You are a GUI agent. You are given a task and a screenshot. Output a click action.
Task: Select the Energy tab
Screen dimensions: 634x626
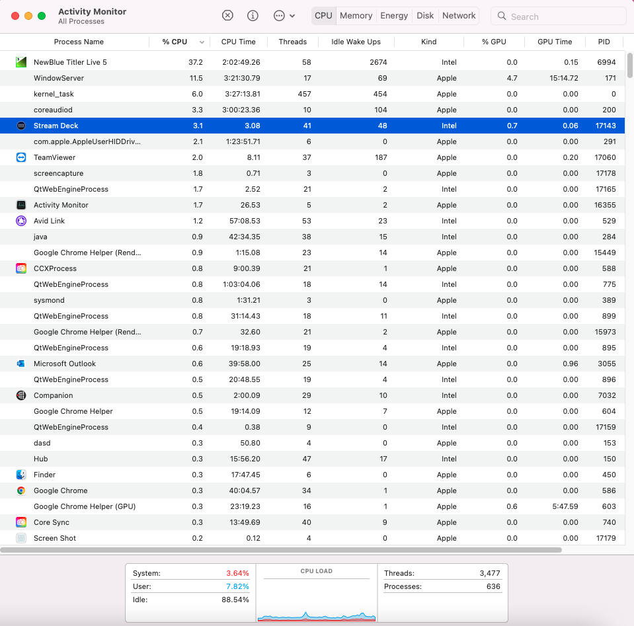coord(394,15)
